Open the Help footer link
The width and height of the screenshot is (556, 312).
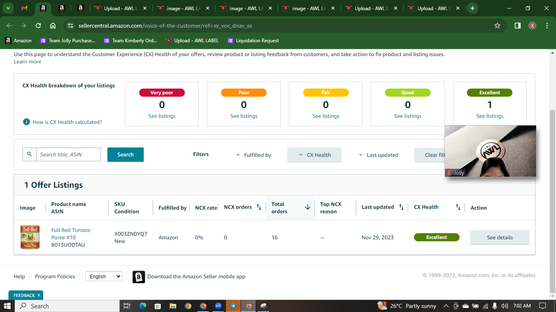pyautogui.click(x=20, y=276)
